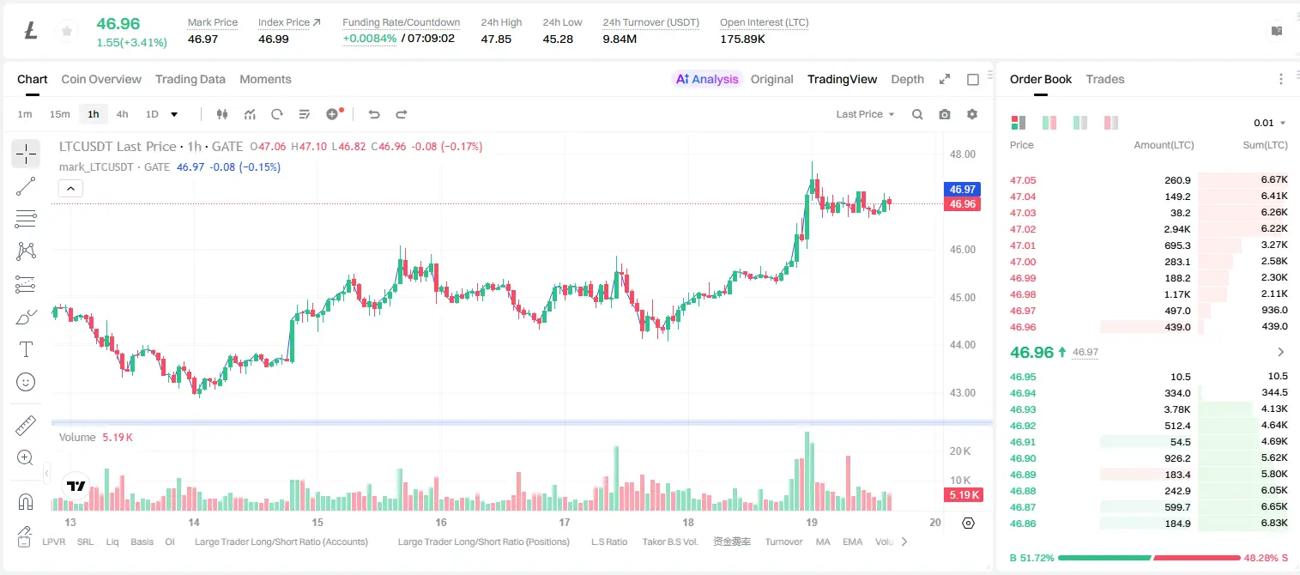Switch to the Trades tab
This screenshot has height=575, width=1300.
(1104, 79)
